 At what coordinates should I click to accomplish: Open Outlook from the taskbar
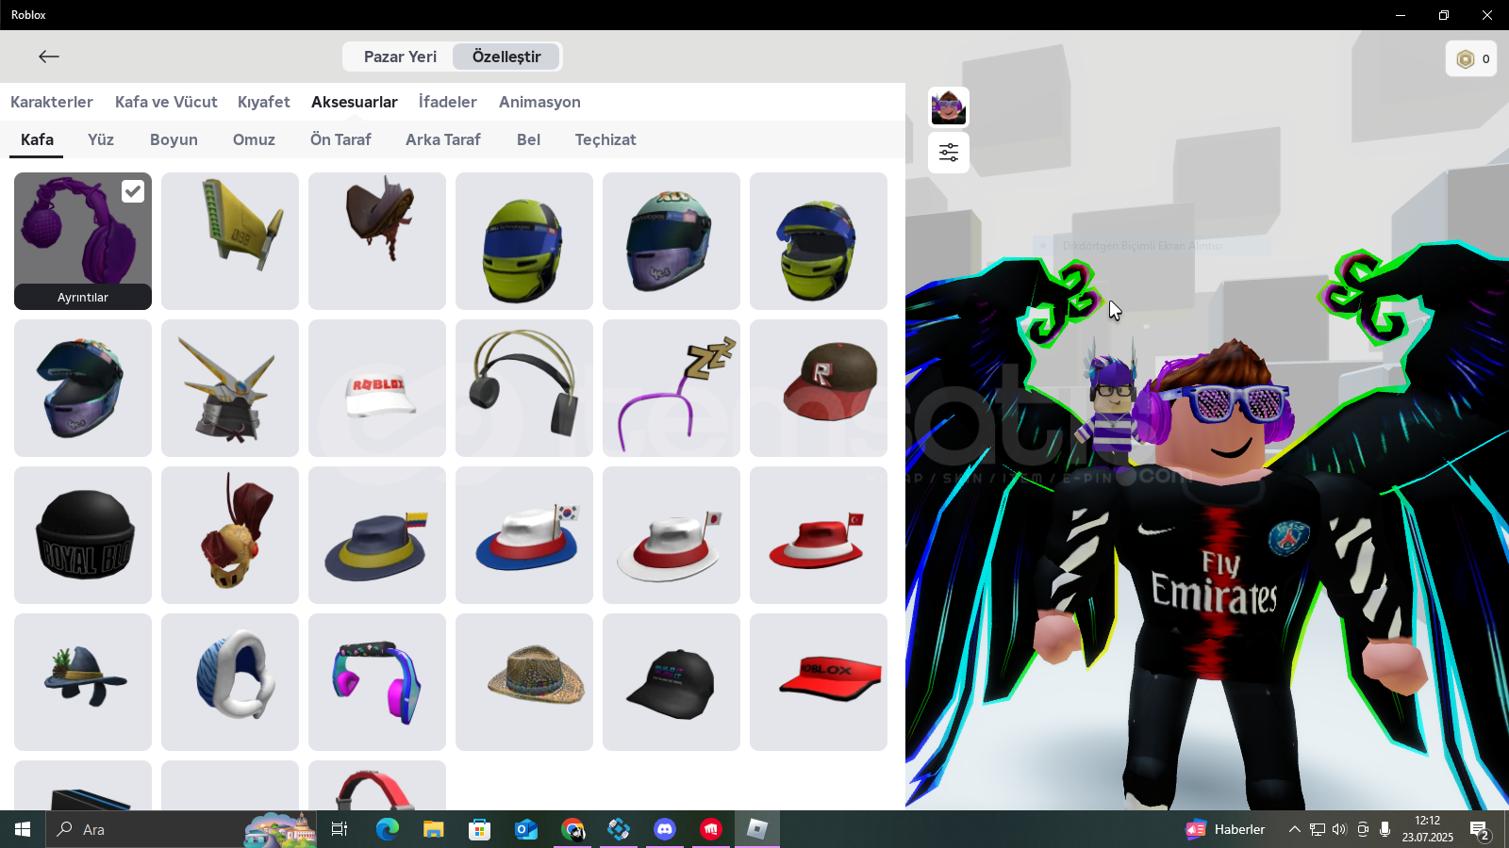[525, 829]
